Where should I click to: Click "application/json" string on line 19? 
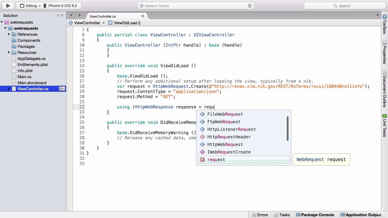click(x=196, y=91)
